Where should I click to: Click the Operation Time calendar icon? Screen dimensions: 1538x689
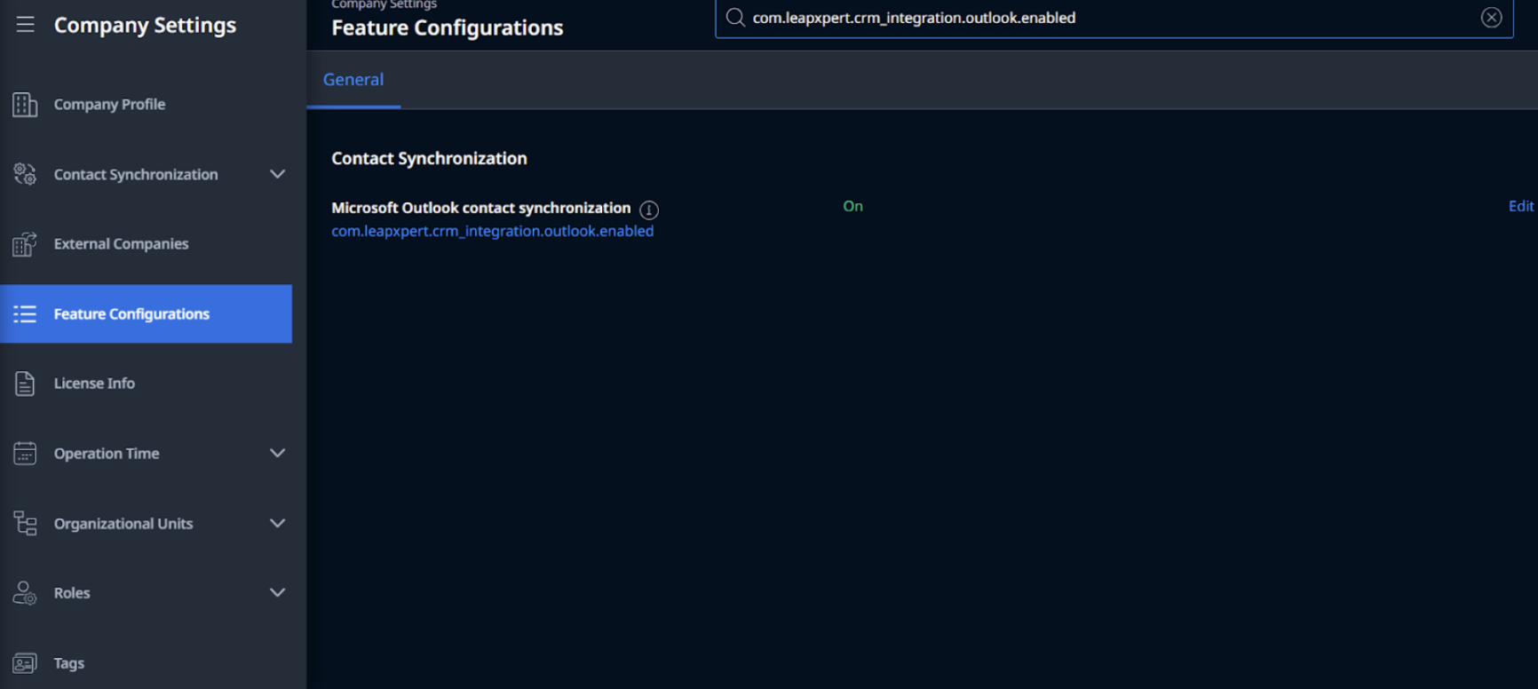25,454
